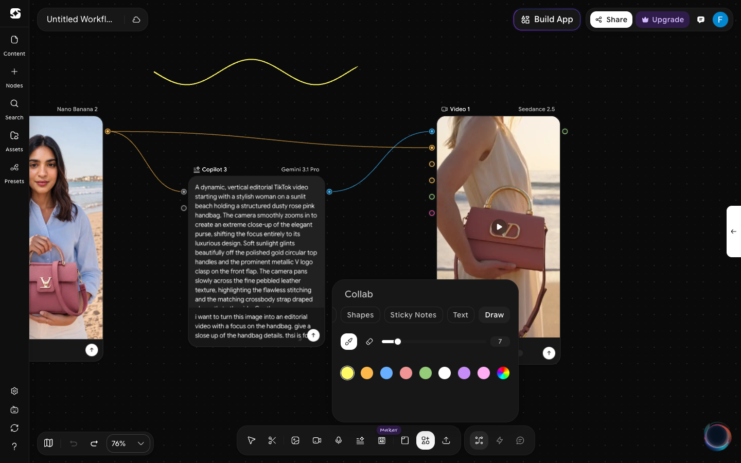Add an image node from toolbar

pyautogui.click(x=295, y=440)
